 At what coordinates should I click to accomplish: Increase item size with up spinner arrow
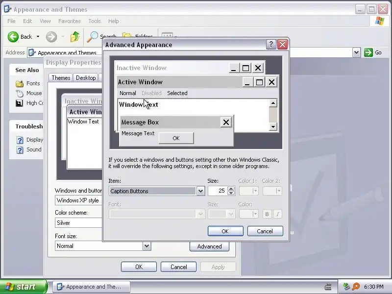(x=231, y=189)
